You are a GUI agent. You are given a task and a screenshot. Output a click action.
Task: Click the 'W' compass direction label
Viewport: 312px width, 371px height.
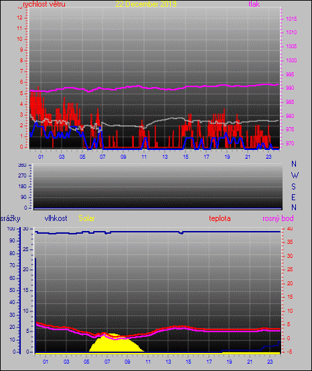[x=295, y=175]
